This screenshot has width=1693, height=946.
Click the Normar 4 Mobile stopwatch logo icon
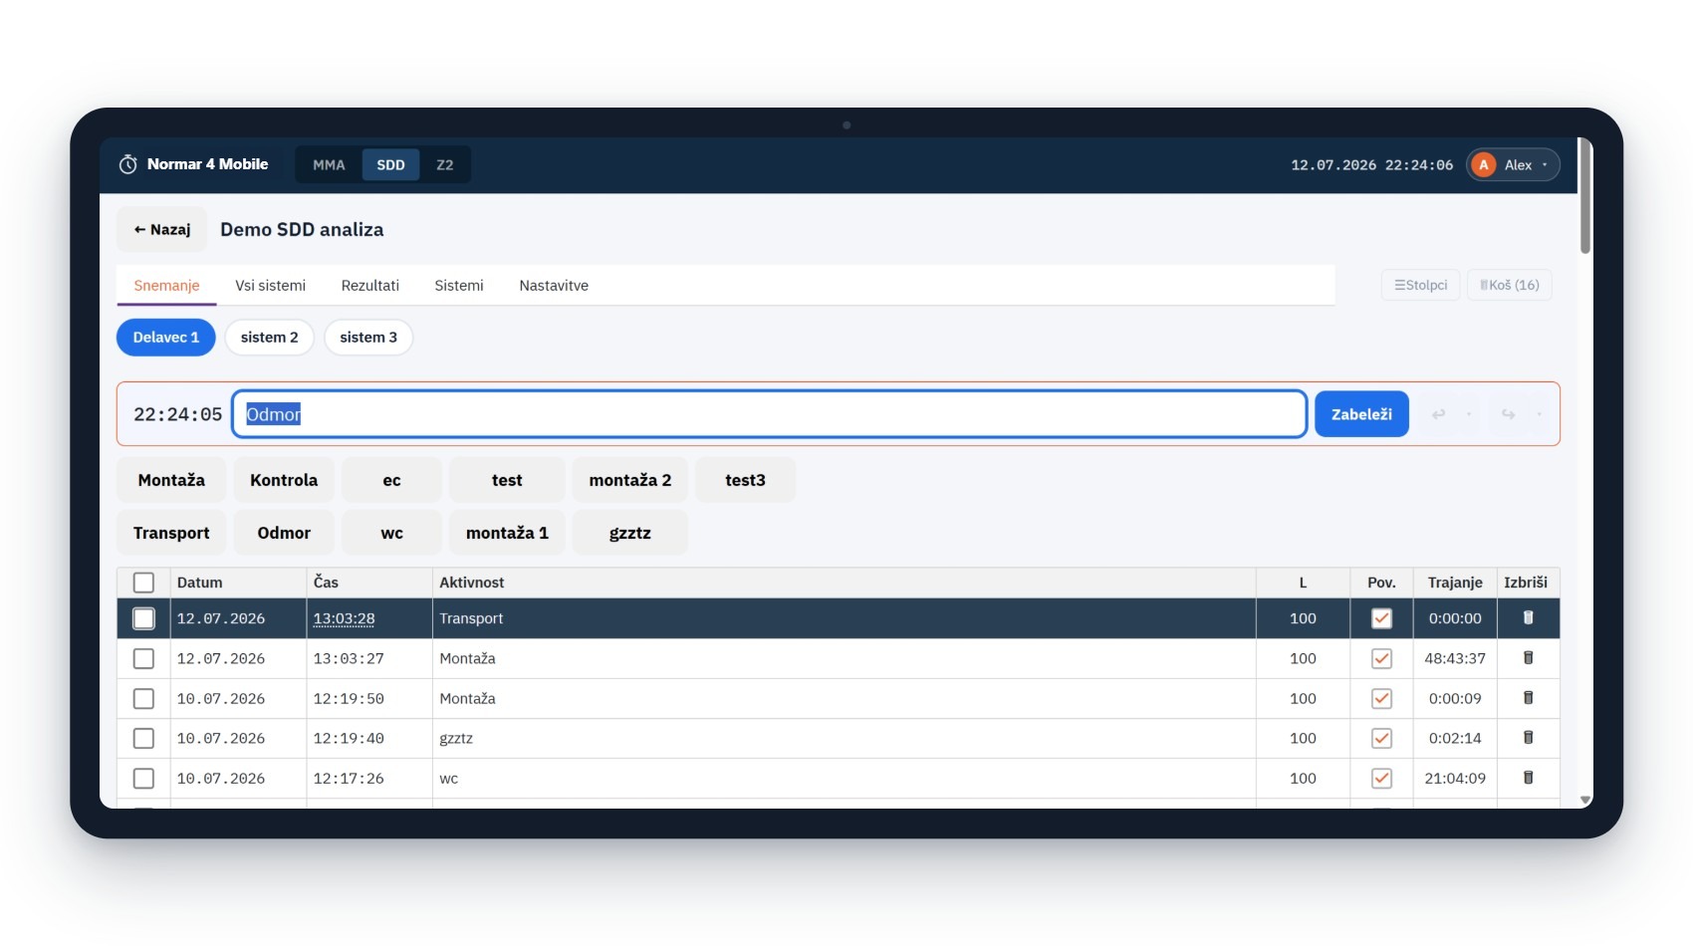[128, 164]
